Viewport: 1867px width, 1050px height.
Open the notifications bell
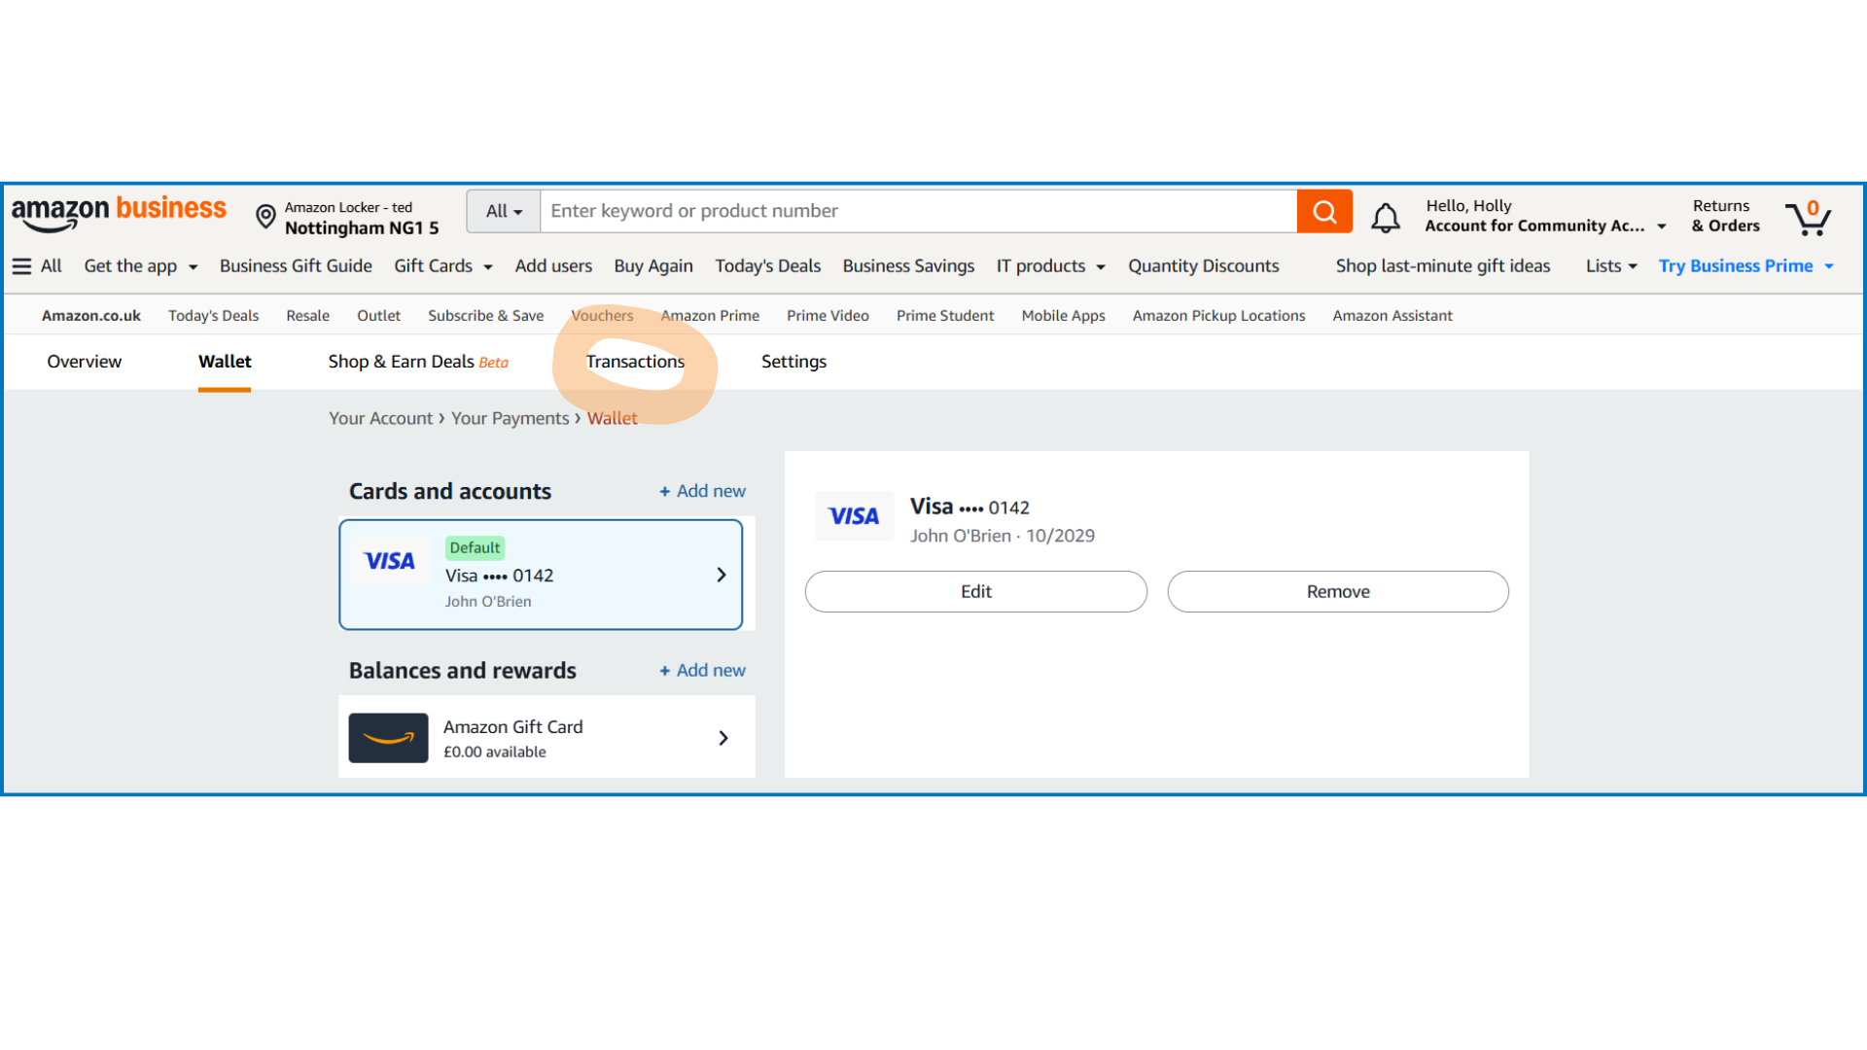point(1386,217)
